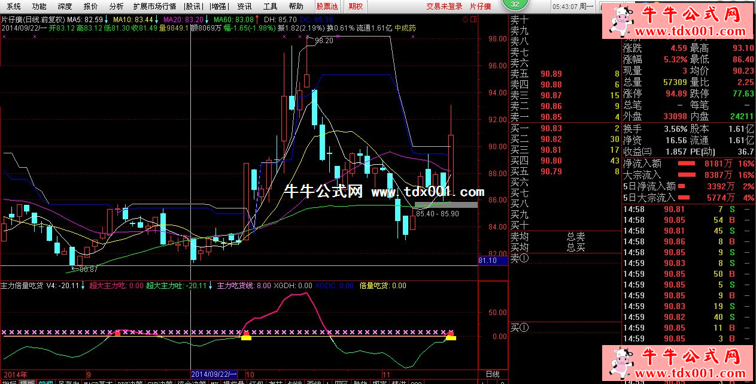This screenshot has height=384, width=756.
Task: Click the 买四 90.80 order row
Action: click(565, 161)
